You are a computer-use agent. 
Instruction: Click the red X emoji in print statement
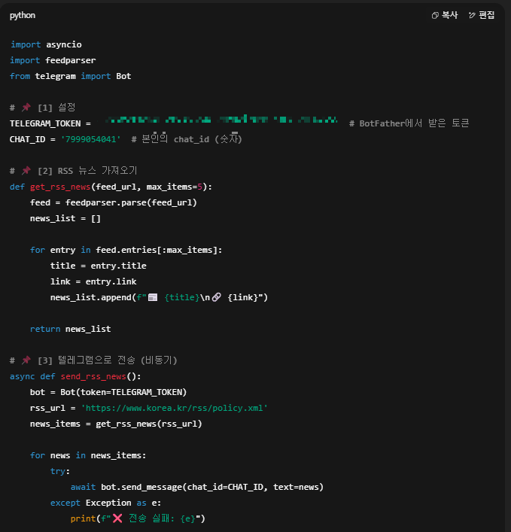point(117,518)
